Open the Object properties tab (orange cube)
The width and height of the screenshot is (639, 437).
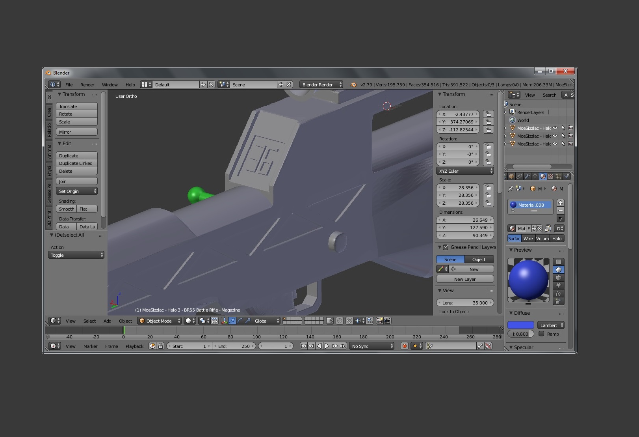pos(511,176)
